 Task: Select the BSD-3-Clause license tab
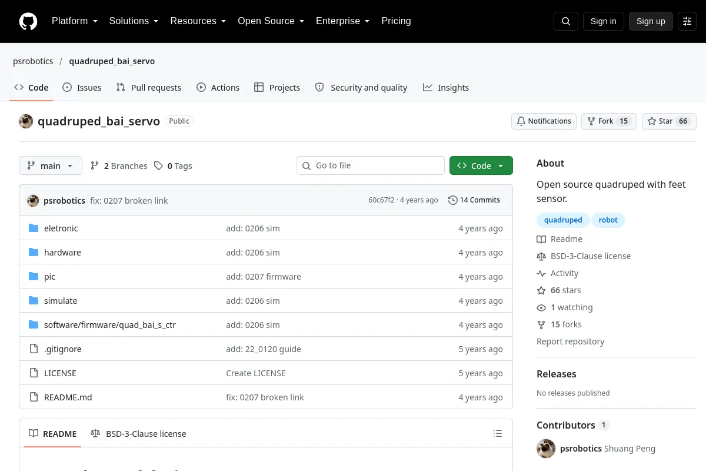click(x=138, y=434)
